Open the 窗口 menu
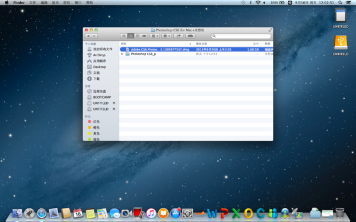The height and width of the screenshot is (222, 356). pyautogui.click(x=78, y=3)
